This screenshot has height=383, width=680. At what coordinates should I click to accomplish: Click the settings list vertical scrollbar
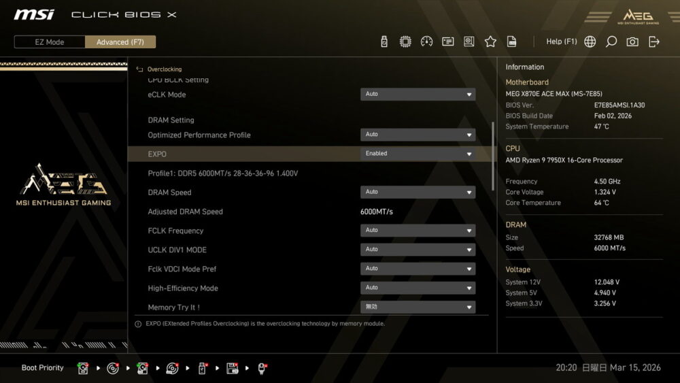(493, 156)
